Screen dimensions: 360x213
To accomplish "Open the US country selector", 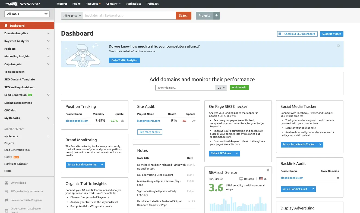I will 221,87.
